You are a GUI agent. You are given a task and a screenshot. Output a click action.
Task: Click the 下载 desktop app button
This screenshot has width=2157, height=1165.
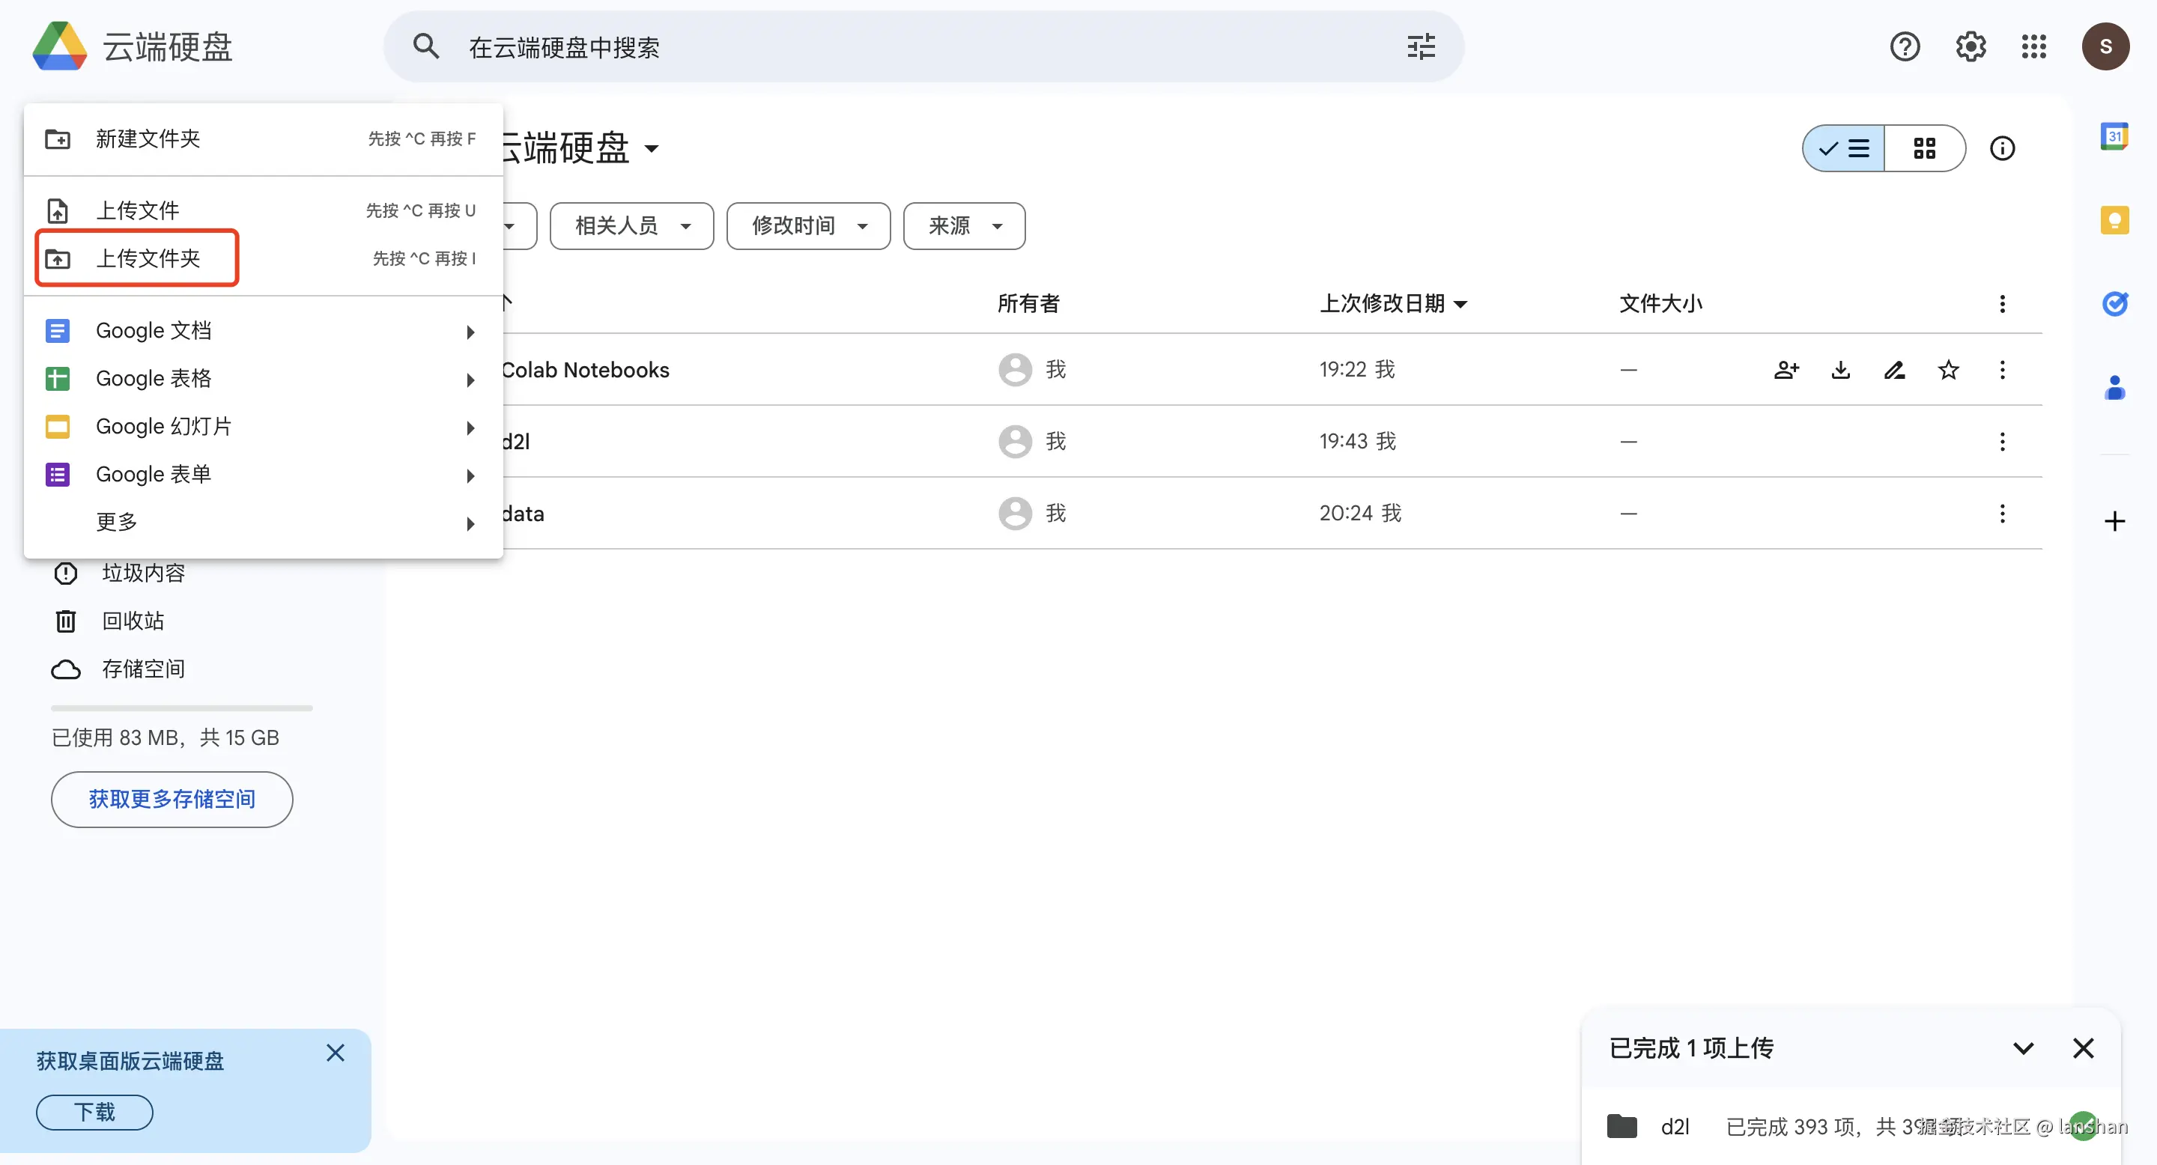[x=94, y=1113]
